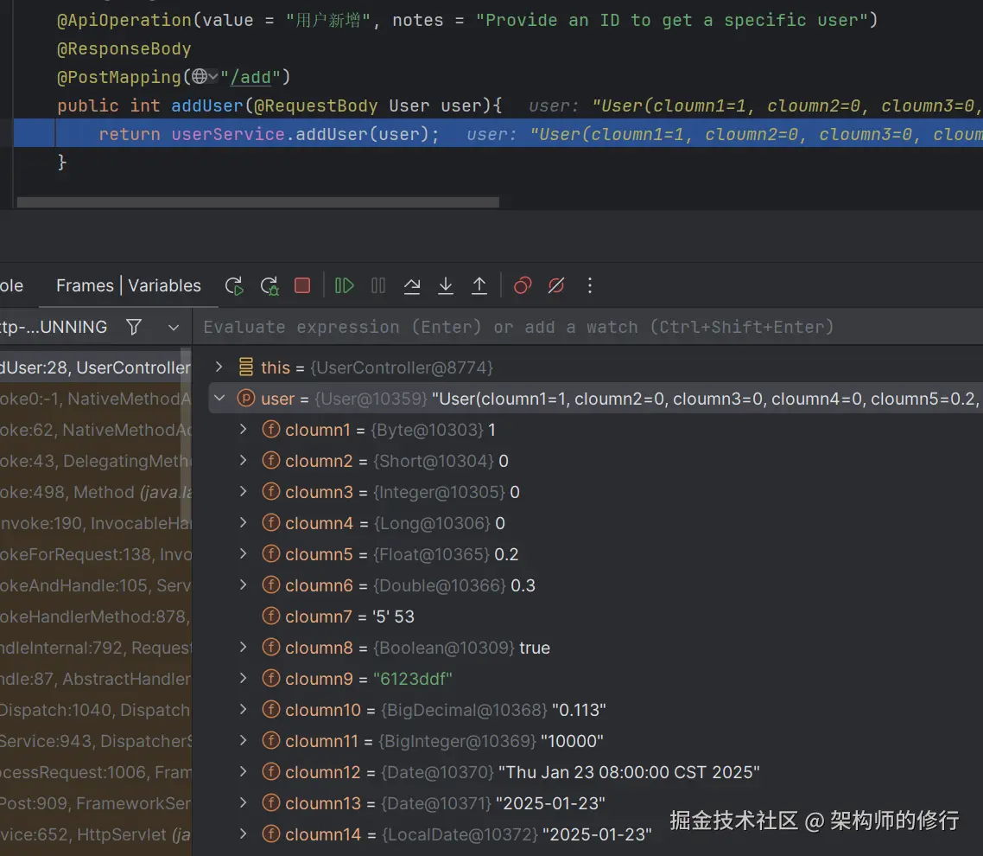
Task: Click the Step Into icon
Action: [x=446, y=286]
